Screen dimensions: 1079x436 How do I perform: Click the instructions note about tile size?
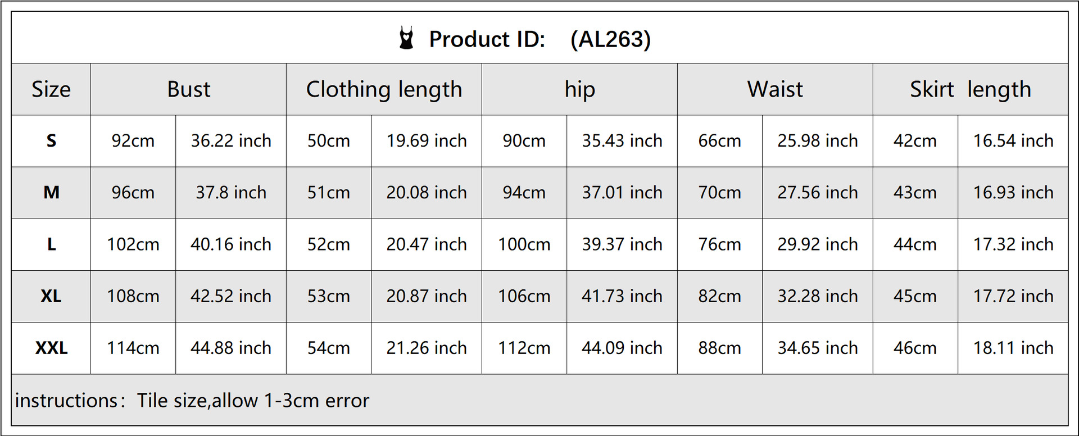point(192,401)
